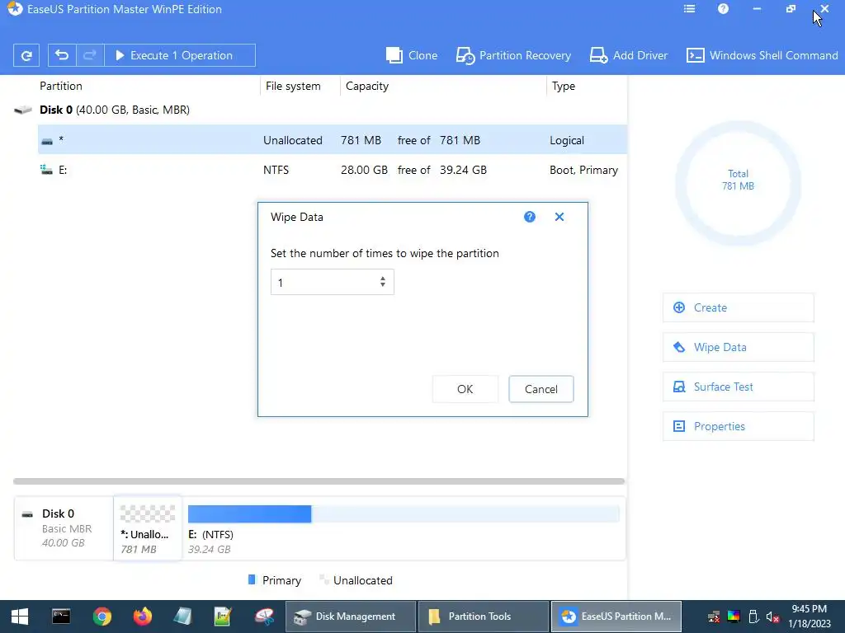Open Add Driver tool
This screenshot has width=845, height=633.
click(628, 55)
